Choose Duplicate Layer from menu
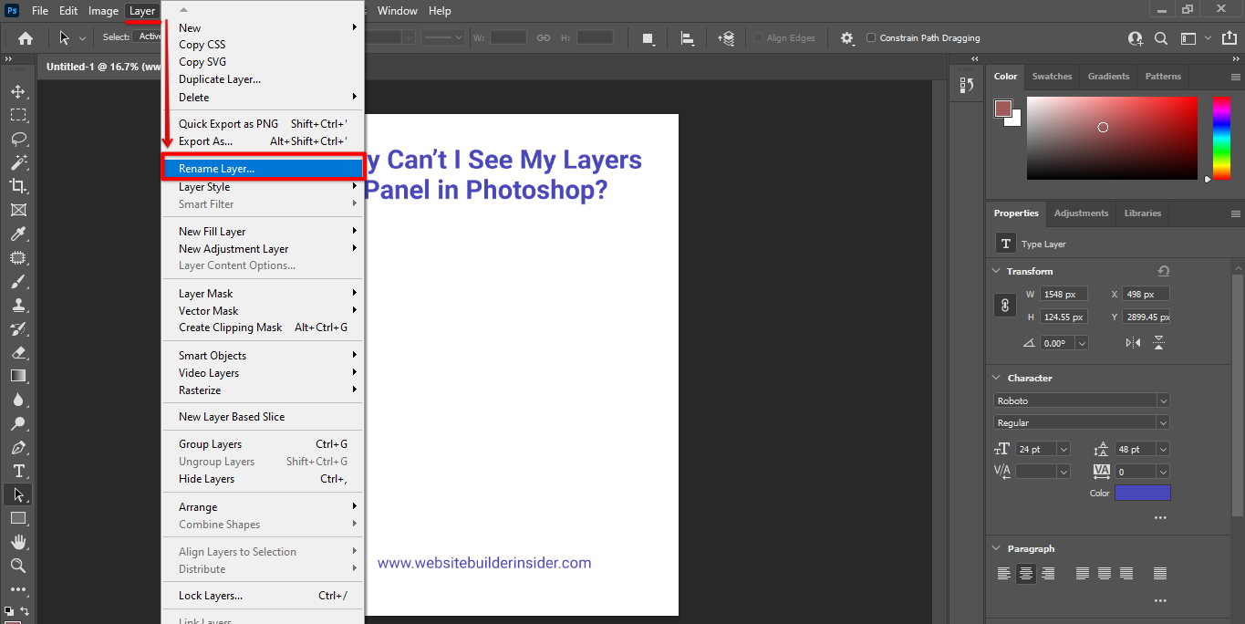The height and width of the screenshot is (624, 1245). click(220, 79)
